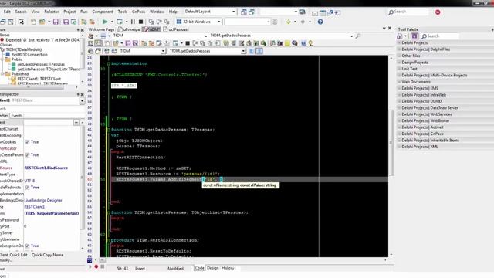Click the red record macro button below the editor

(96, 266)
